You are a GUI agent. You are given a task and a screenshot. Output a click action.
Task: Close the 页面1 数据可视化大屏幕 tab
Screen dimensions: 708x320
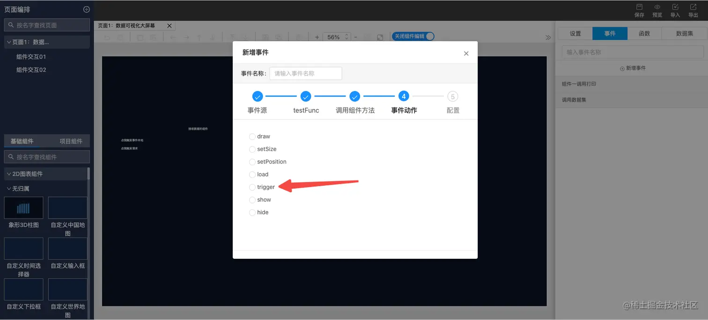click(170, 26)
